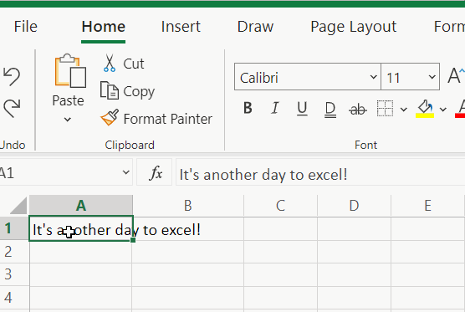465x312 pixels.
Task: Select column D header
Action: pos(354,205)
